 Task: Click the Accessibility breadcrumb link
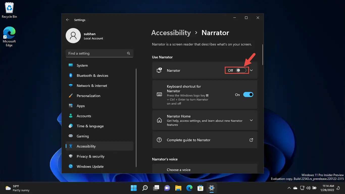click(x=171, y=33)
